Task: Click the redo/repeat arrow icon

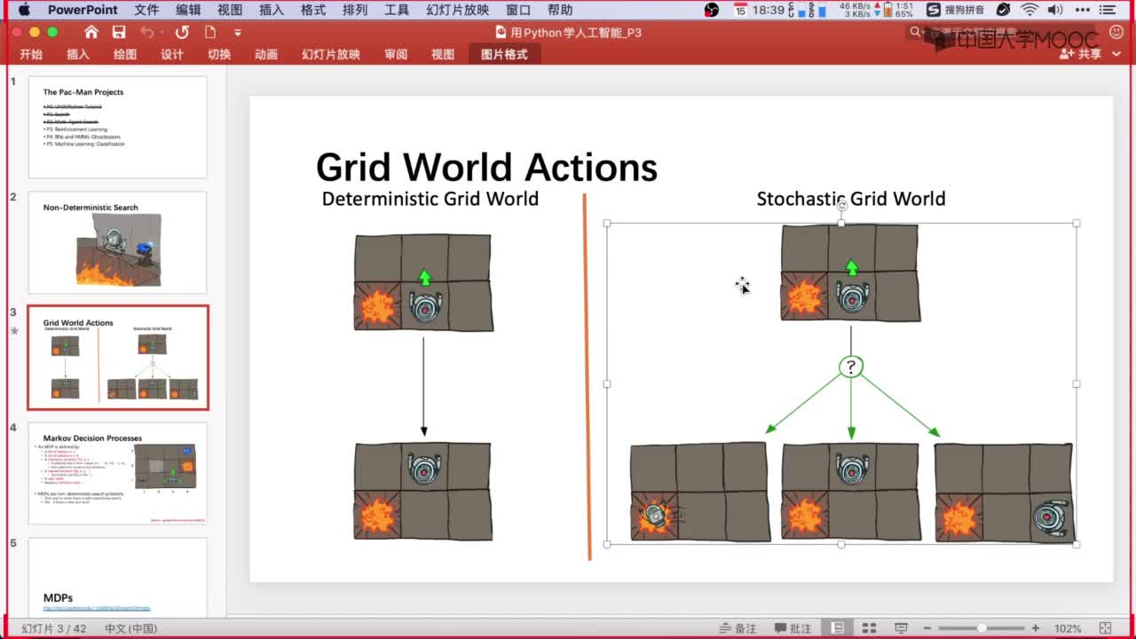Action: [x=182, y=32]
